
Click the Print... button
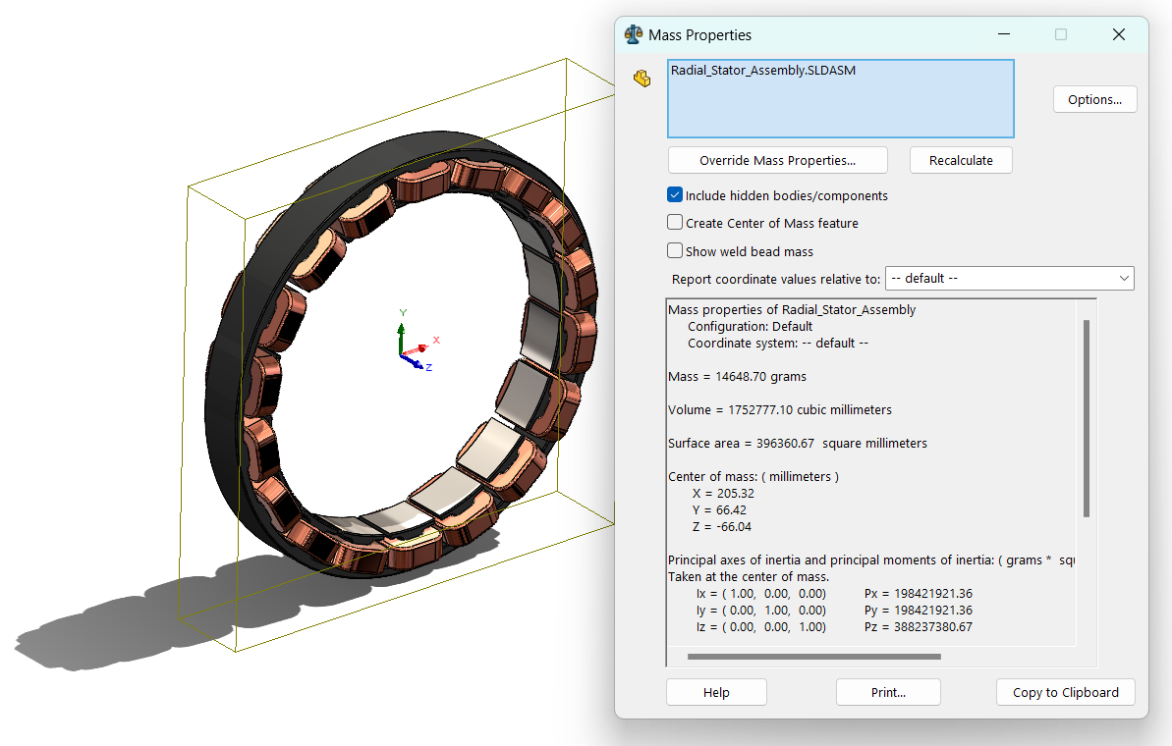(888, 692)
